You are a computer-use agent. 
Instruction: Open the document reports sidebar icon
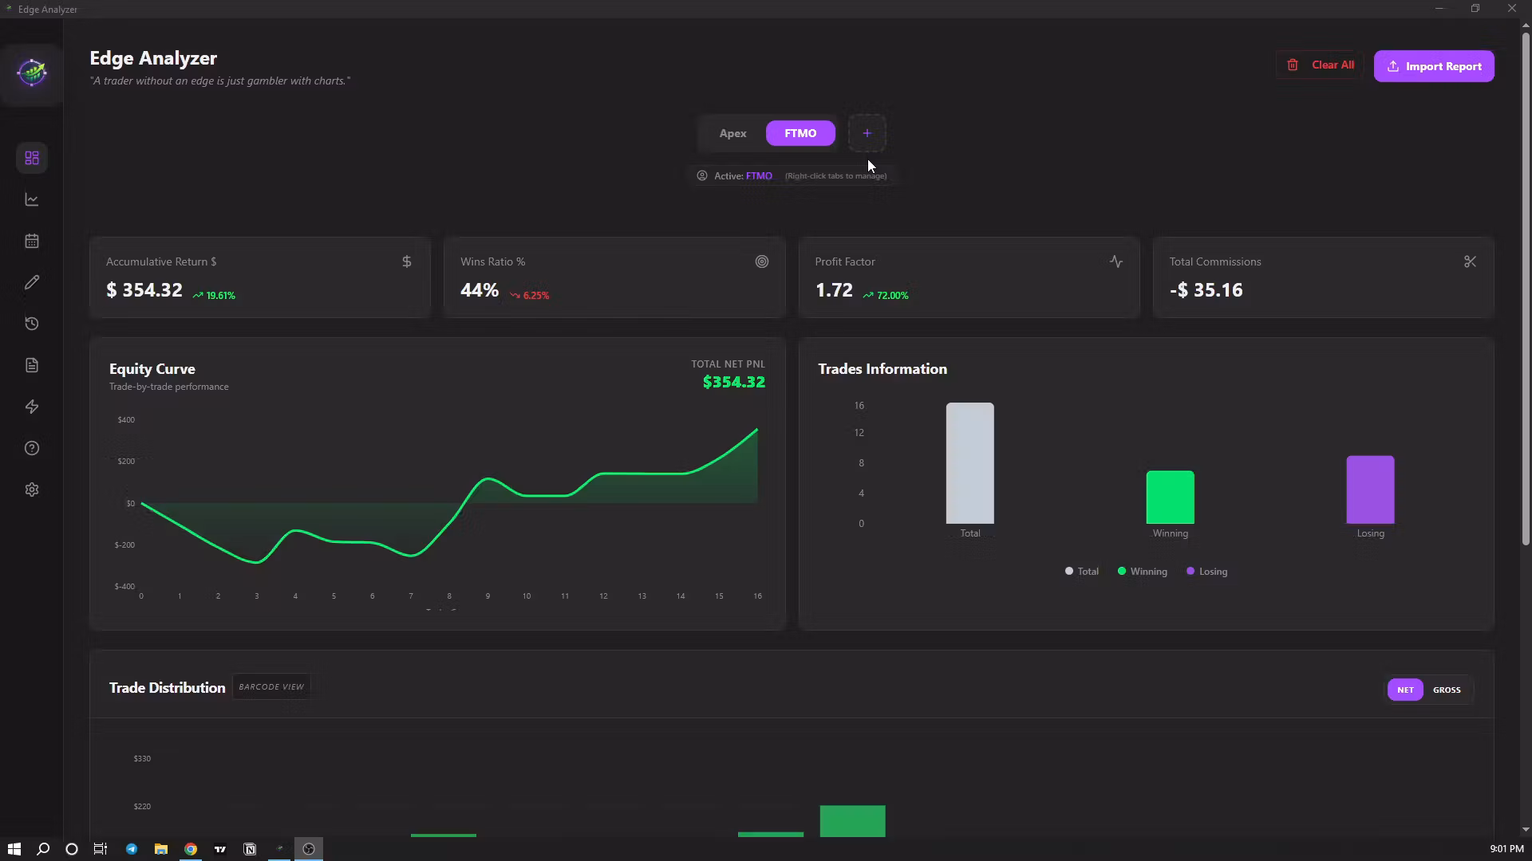point(32,365)
